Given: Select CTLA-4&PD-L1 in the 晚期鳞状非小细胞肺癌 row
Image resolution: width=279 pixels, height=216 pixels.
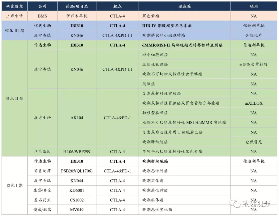Looking at the screenshot, I should coord(118,35).
